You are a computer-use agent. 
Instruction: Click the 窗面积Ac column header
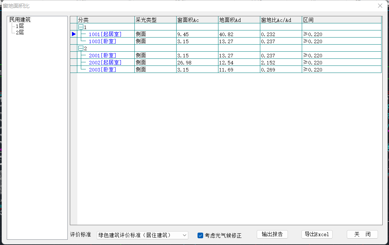pos(197,20)
